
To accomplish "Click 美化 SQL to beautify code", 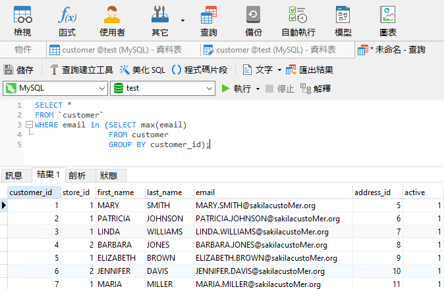I will pyautogui.click(x=143, y=70).
